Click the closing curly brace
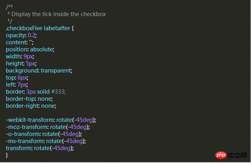This screenshot has height=163, width=251. [x=7, y=155]
